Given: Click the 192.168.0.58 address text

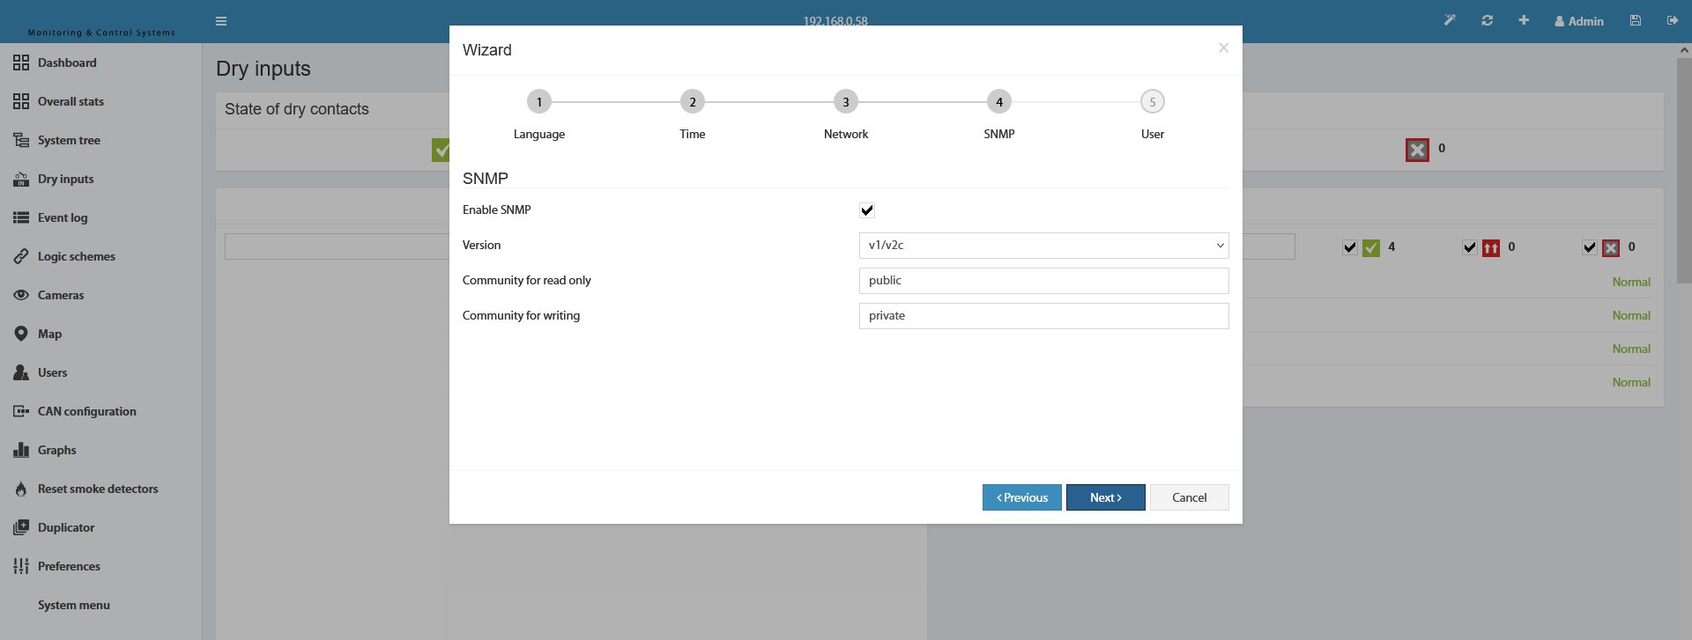Looking at the screenshot, I should coord(835,20).
